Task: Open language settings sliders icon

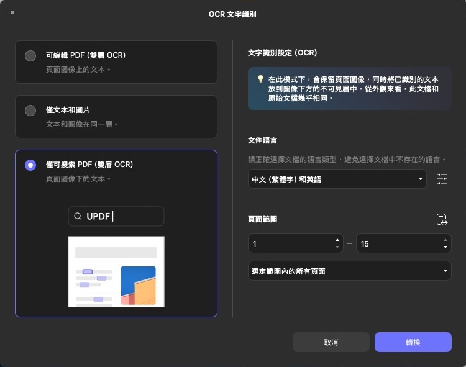Action: coord(442,179)
